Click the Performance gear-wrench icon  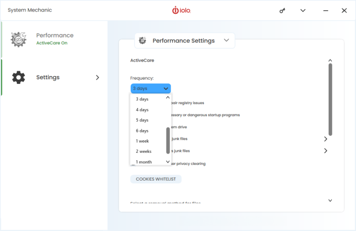[x=19, y=39]
